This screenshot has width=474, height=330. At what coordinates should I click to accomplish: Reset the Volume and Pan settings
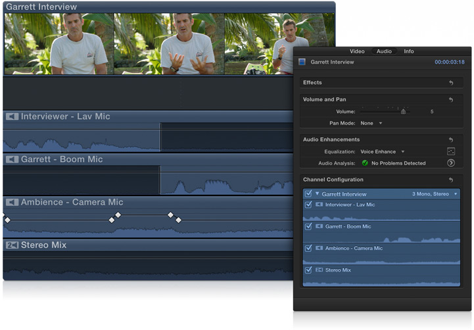[x=451, y=100]
